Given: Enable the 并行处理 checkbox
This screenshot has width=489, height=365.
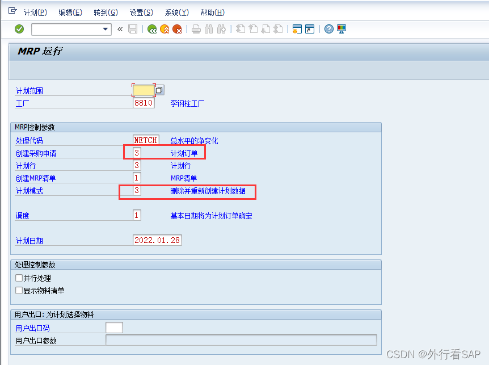Looking at the screenshot, I should (19, 278).
